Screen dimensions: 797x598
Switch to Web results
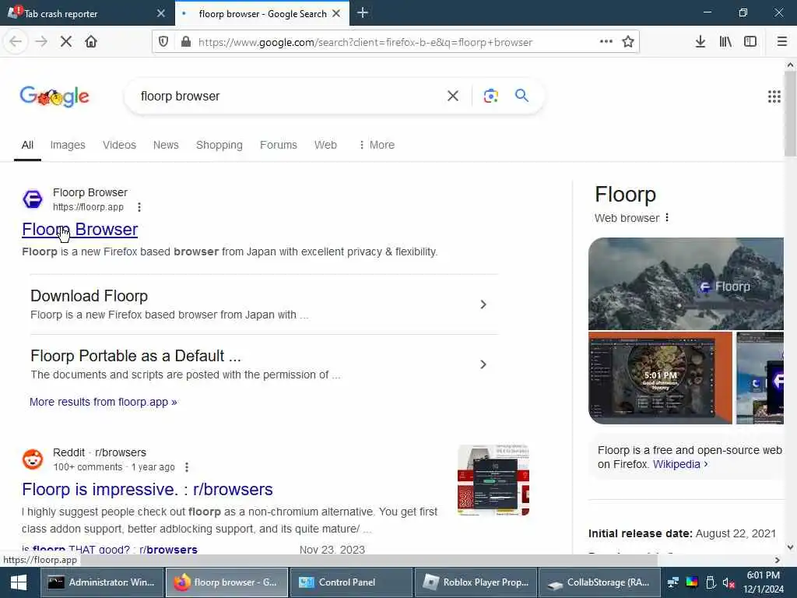[325, 145]
